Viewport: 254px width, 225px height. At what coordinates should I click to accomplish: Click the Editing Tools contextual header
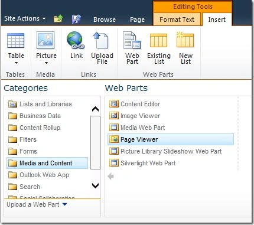[x=193, y=6]
